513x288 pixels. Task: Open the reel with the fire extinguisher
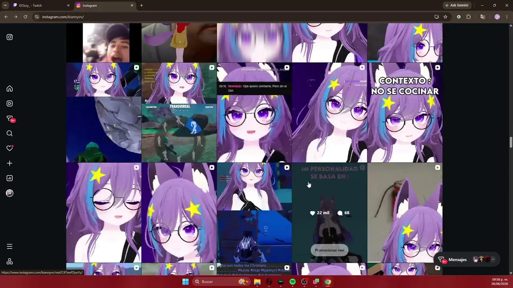pyautogui.click(x=405, y=213)
